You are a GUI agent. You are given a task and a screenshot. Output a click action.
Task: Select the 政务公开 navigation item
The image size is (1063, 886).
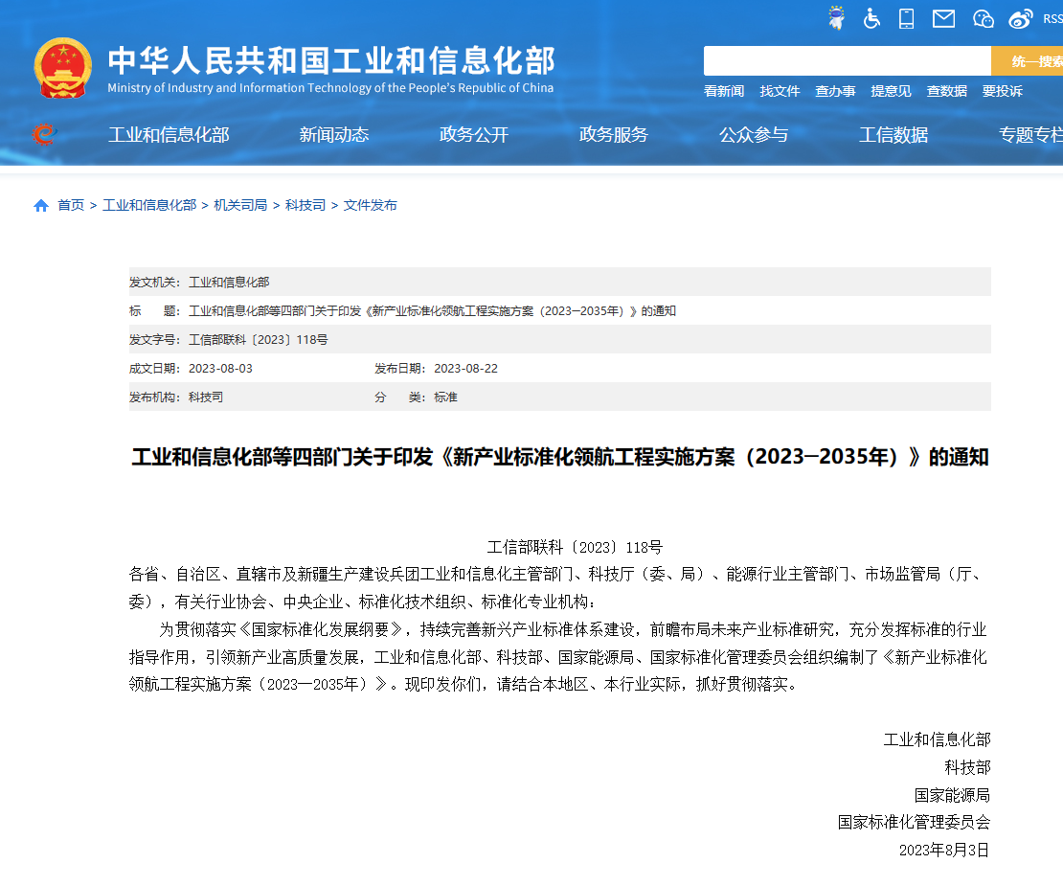coord(473,135)
